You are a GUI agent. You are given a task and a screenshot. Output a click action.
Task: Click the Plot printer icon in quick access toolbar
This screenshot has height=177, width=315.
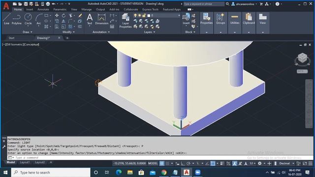click(x=48, y=4)
